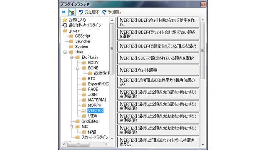Select the JOINT folder
The image size is (266, 150).
pyautogui.click(x=94, y=95)
